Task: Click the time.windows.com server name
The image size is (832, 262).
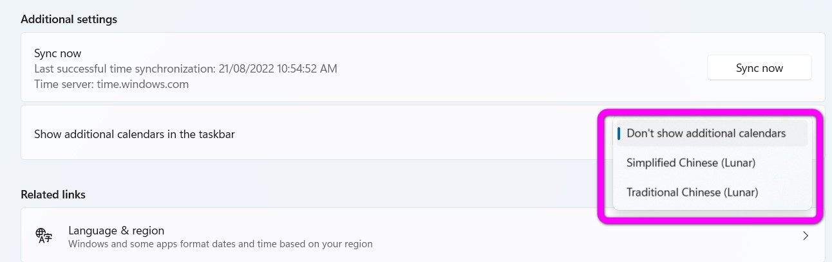Action: coord(143,84)
